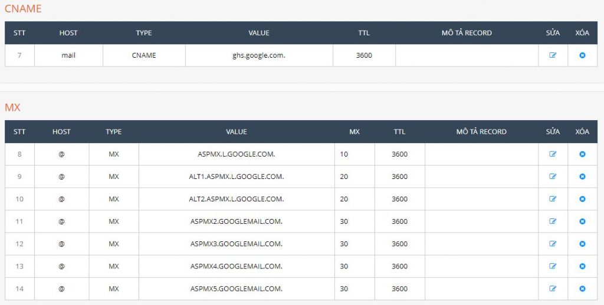Click row number 14 in MX table
The image size is (604, 305).
point(19,289)
